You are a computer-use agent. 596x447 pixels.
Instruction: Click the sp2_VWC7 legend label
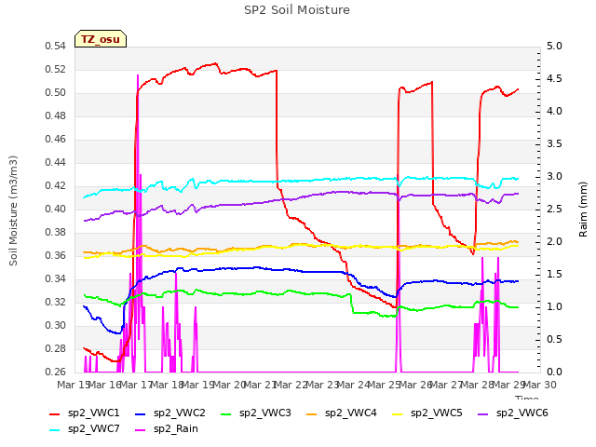click(x=93, y=428)
